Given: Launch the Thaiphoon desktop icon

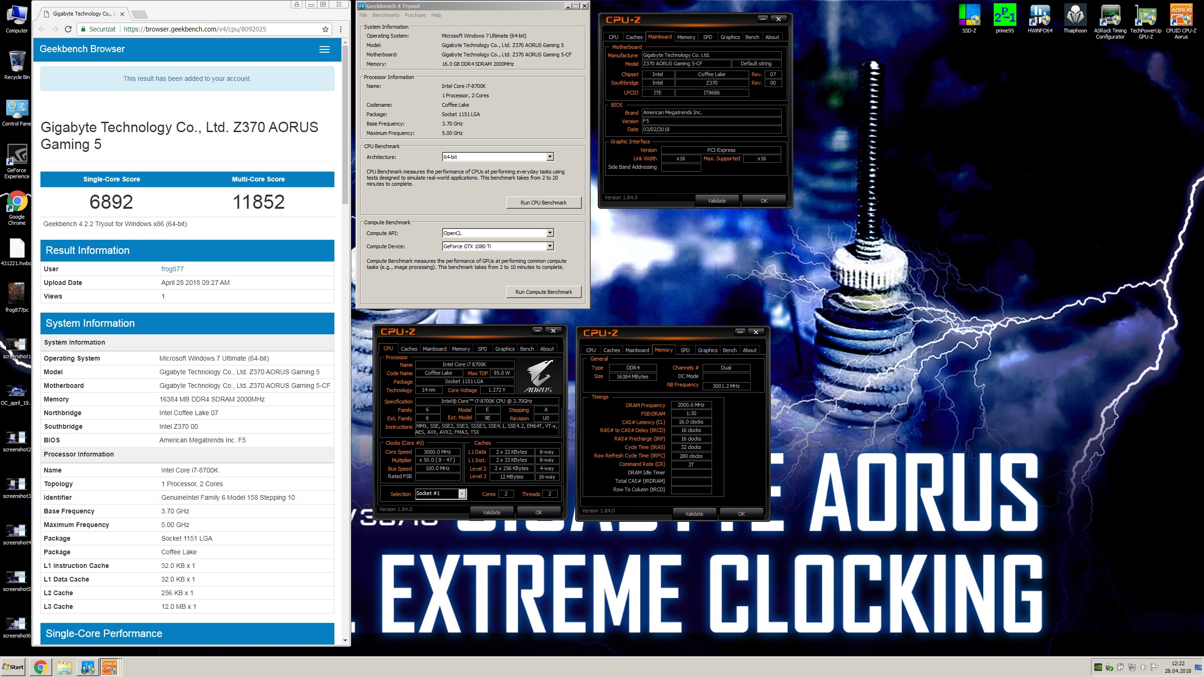Looking at the screenshot, I should [x=1075, y=19].
